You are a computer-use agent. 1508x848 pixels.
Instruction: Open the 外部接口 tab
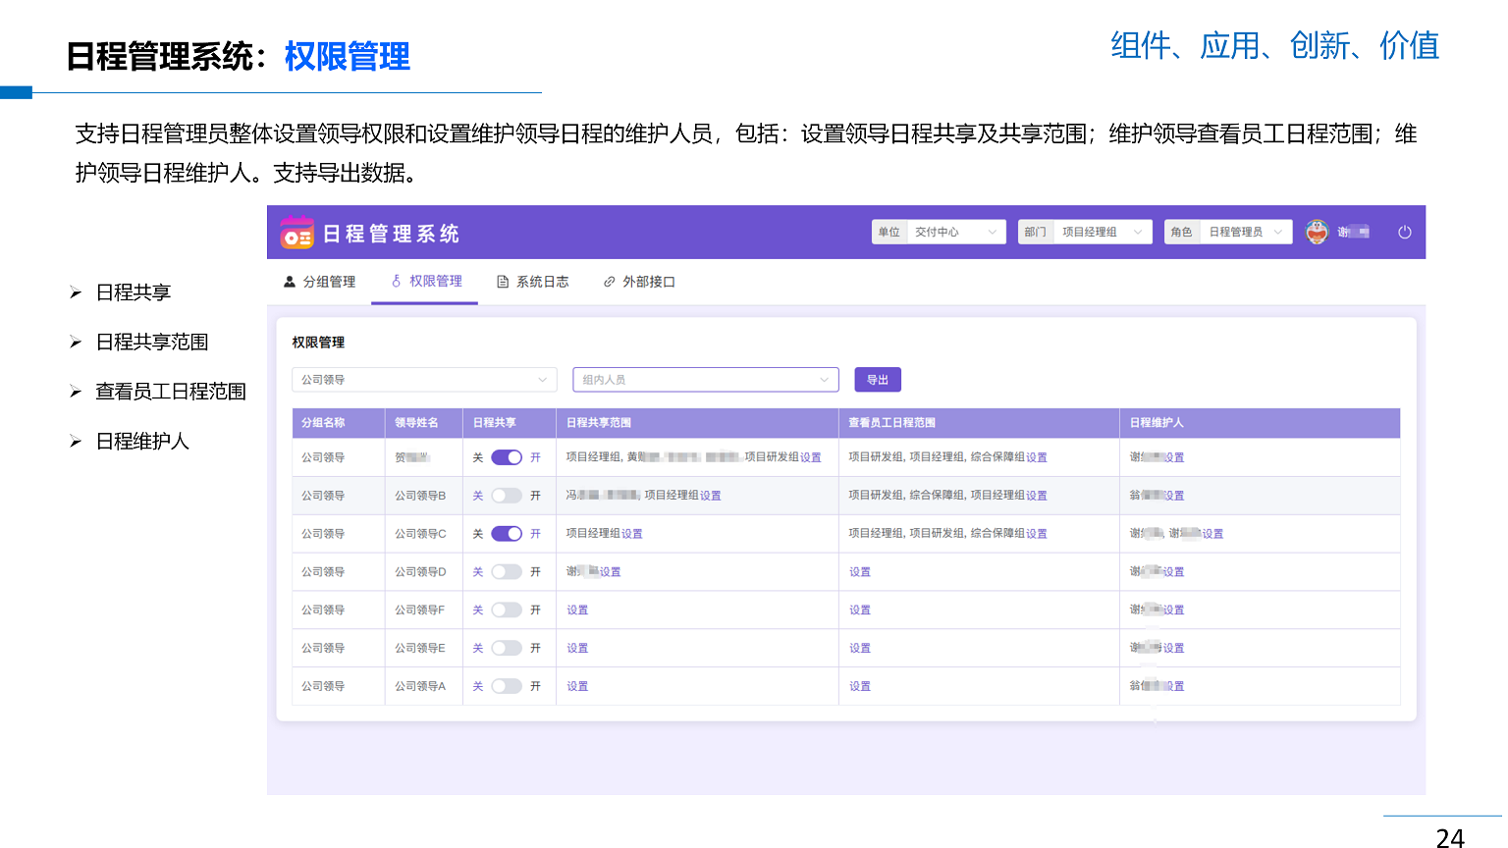point(648,282)
